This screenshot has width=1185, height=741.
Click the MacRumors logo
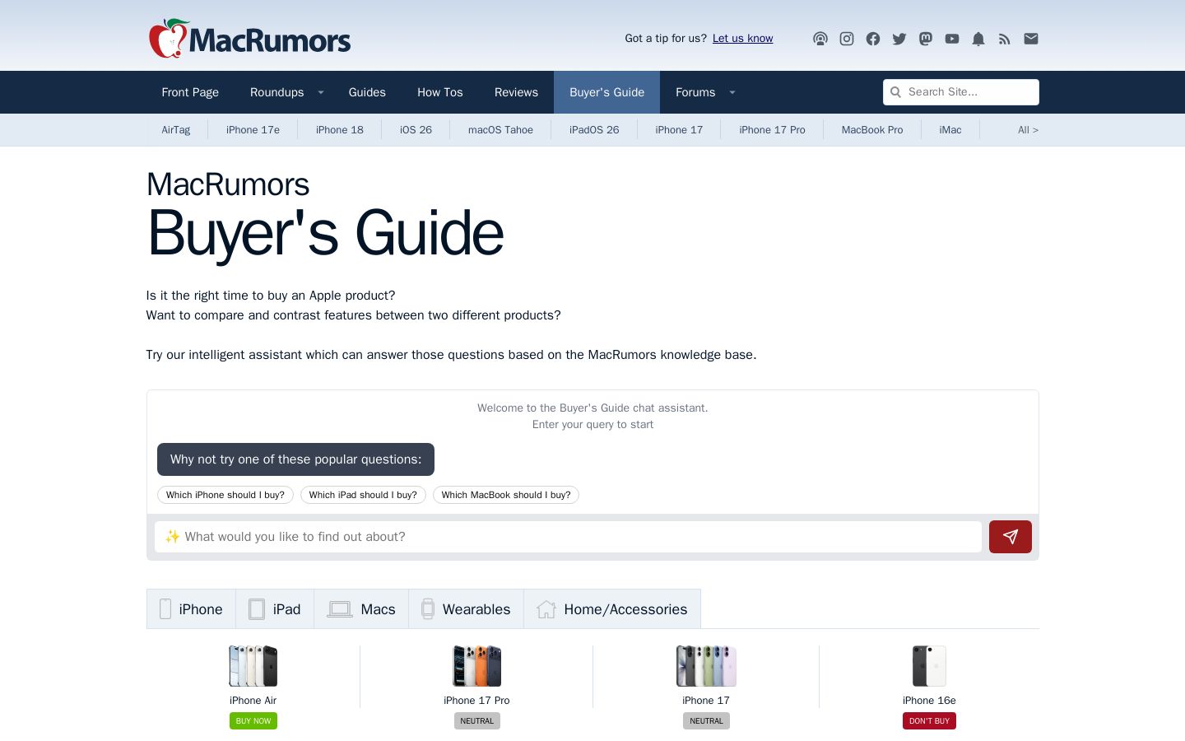pos(249,38)
